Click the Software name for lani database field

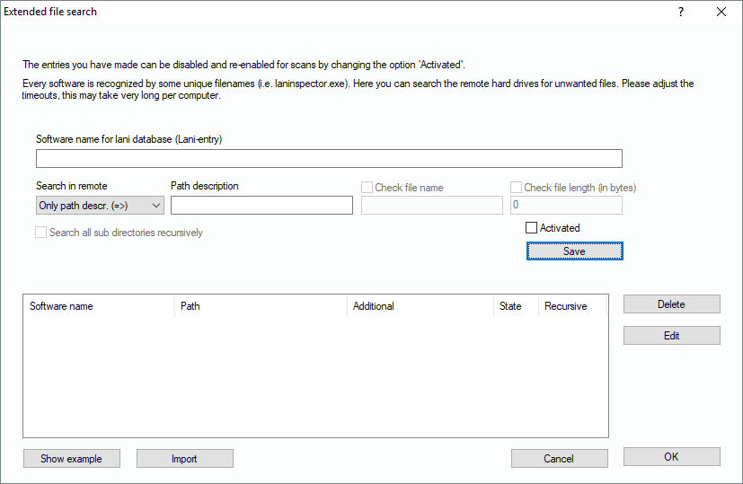pos(329,159)
